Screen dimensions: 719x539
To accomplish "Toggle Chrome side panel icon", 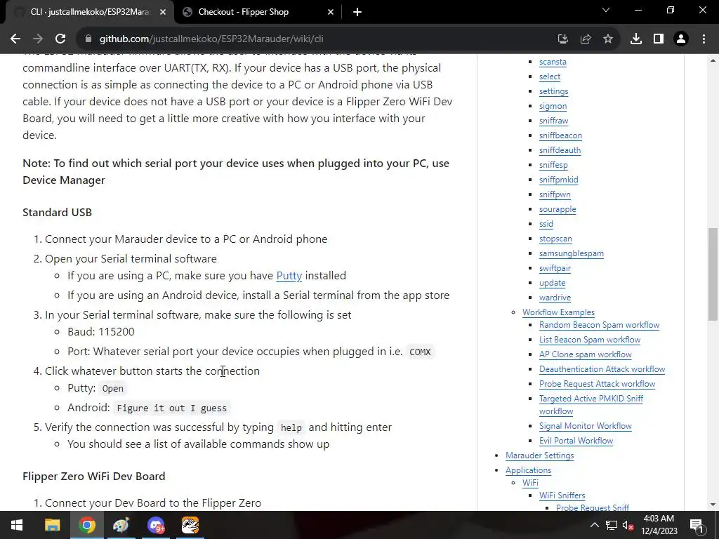I will [659, 39].
